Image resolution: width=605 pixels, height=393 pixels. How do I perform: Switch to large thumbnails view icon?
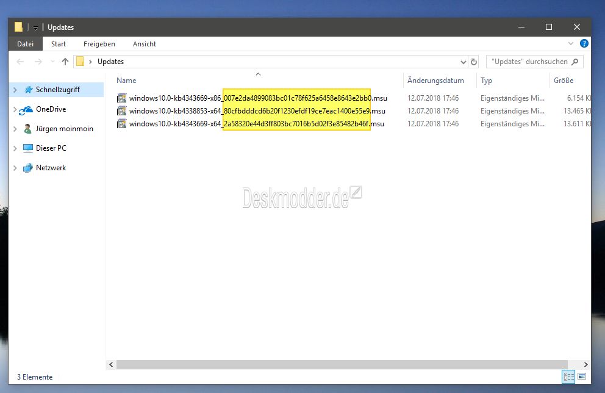click(x=582, y=377)
